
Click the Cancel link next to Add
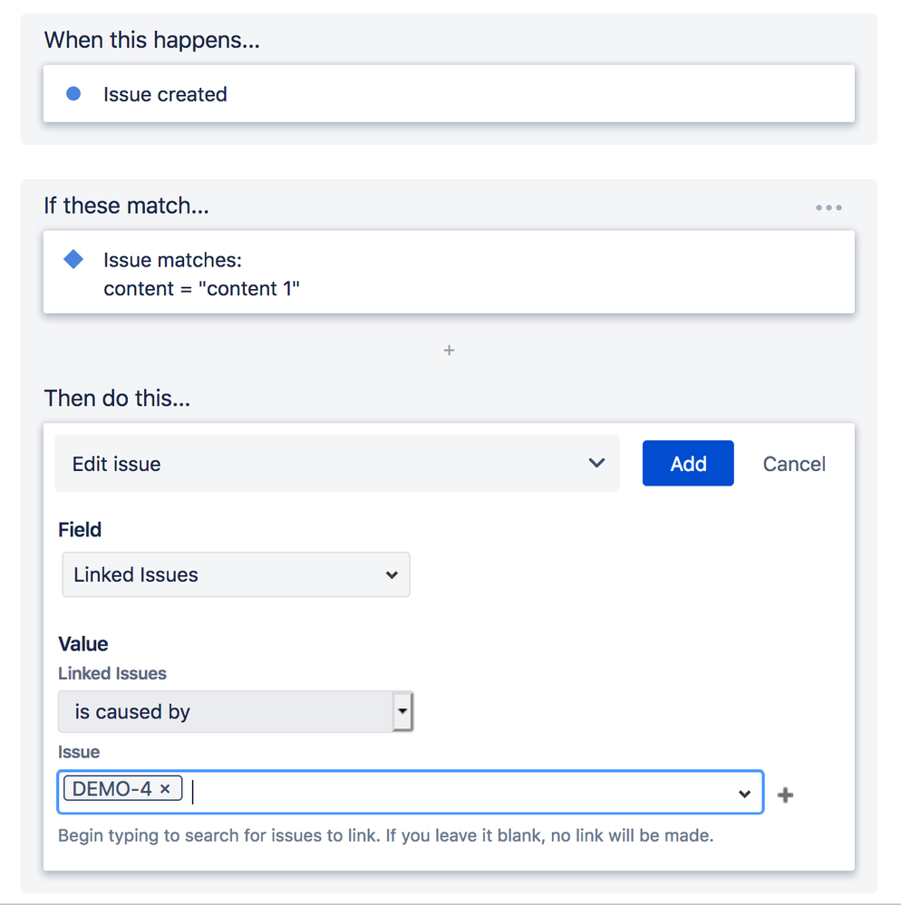(793, 463)
